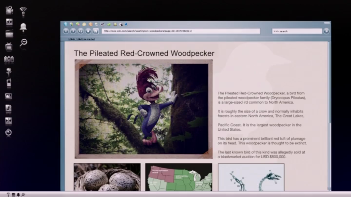
Task: Click the taskbar bell icon
Action: tap(19, 195)
